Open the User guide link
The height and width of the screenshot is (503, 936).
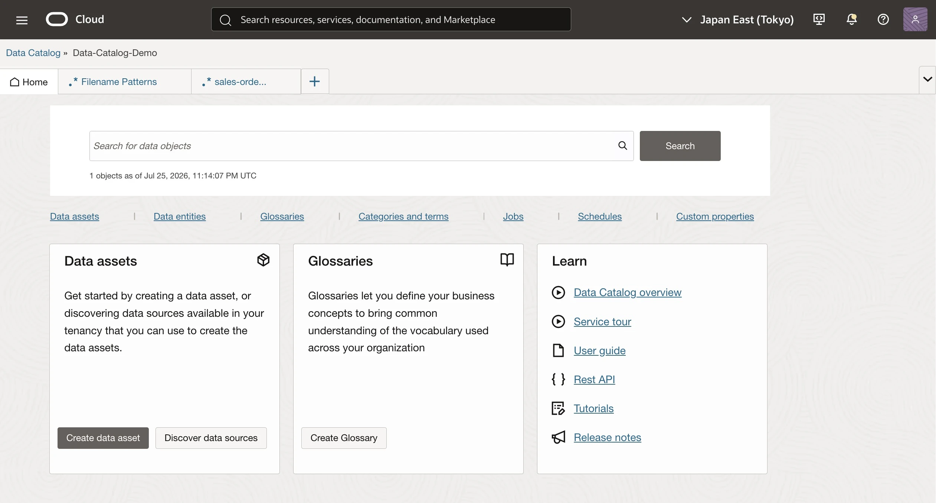click(x=600, y=351)
